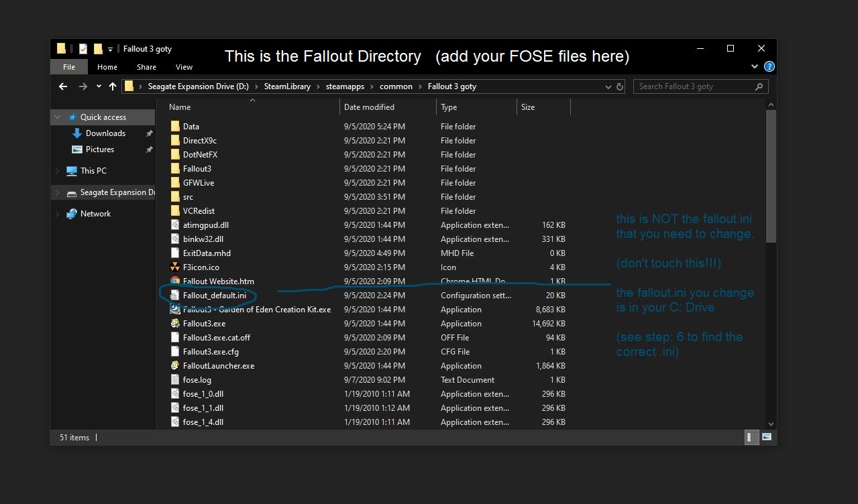Select Network in navigation pane
858x504 pixels.
(95, 214)
